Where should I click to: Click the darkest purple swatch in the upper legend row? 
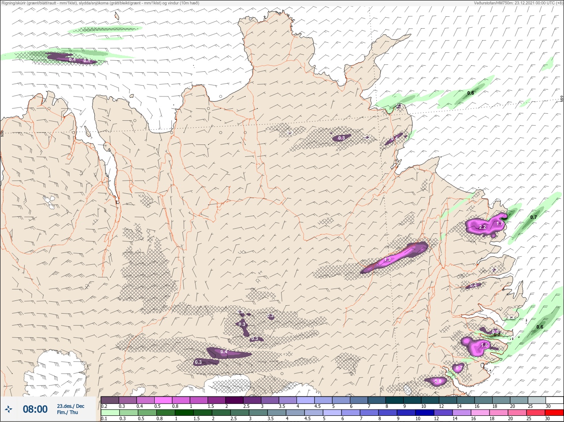click(234, 400)
